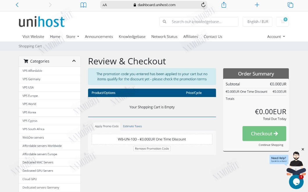
Task: Open Network Status nav item
Action: click(164, 37)
